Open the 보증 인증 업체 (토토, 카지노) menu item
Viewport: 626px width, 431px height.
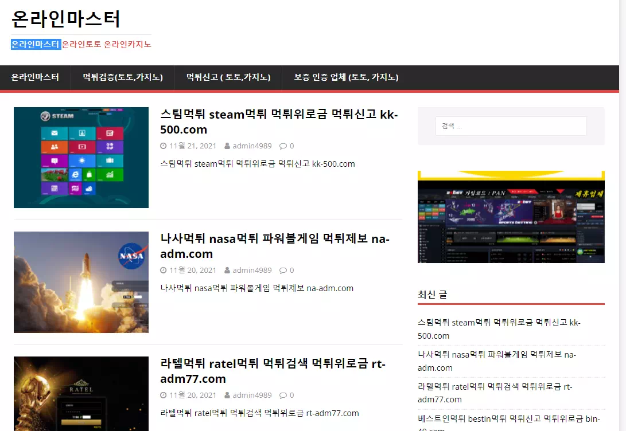tap(346, 77)
